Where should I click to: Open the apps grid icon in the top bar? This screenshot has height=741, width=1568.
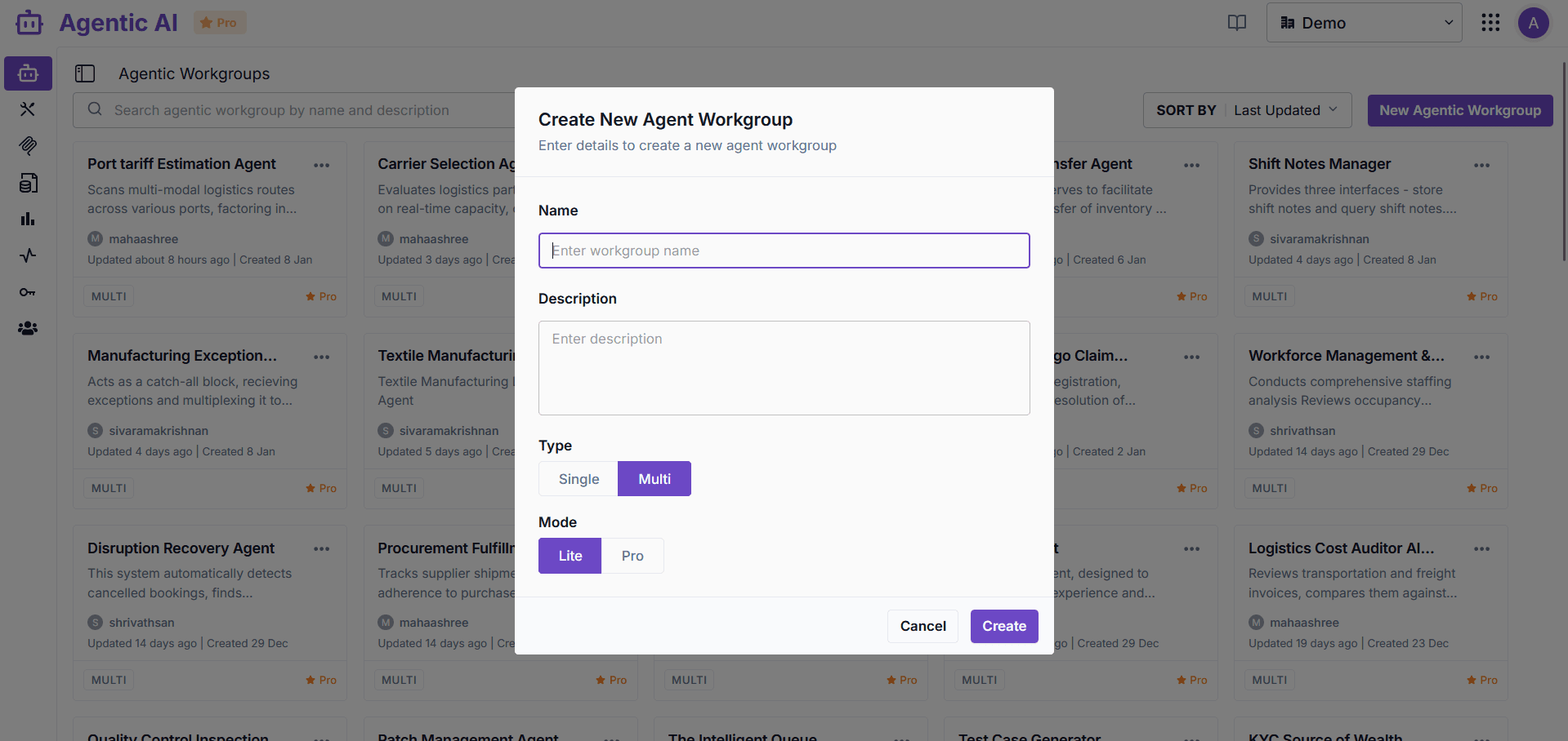point(1490,23)
